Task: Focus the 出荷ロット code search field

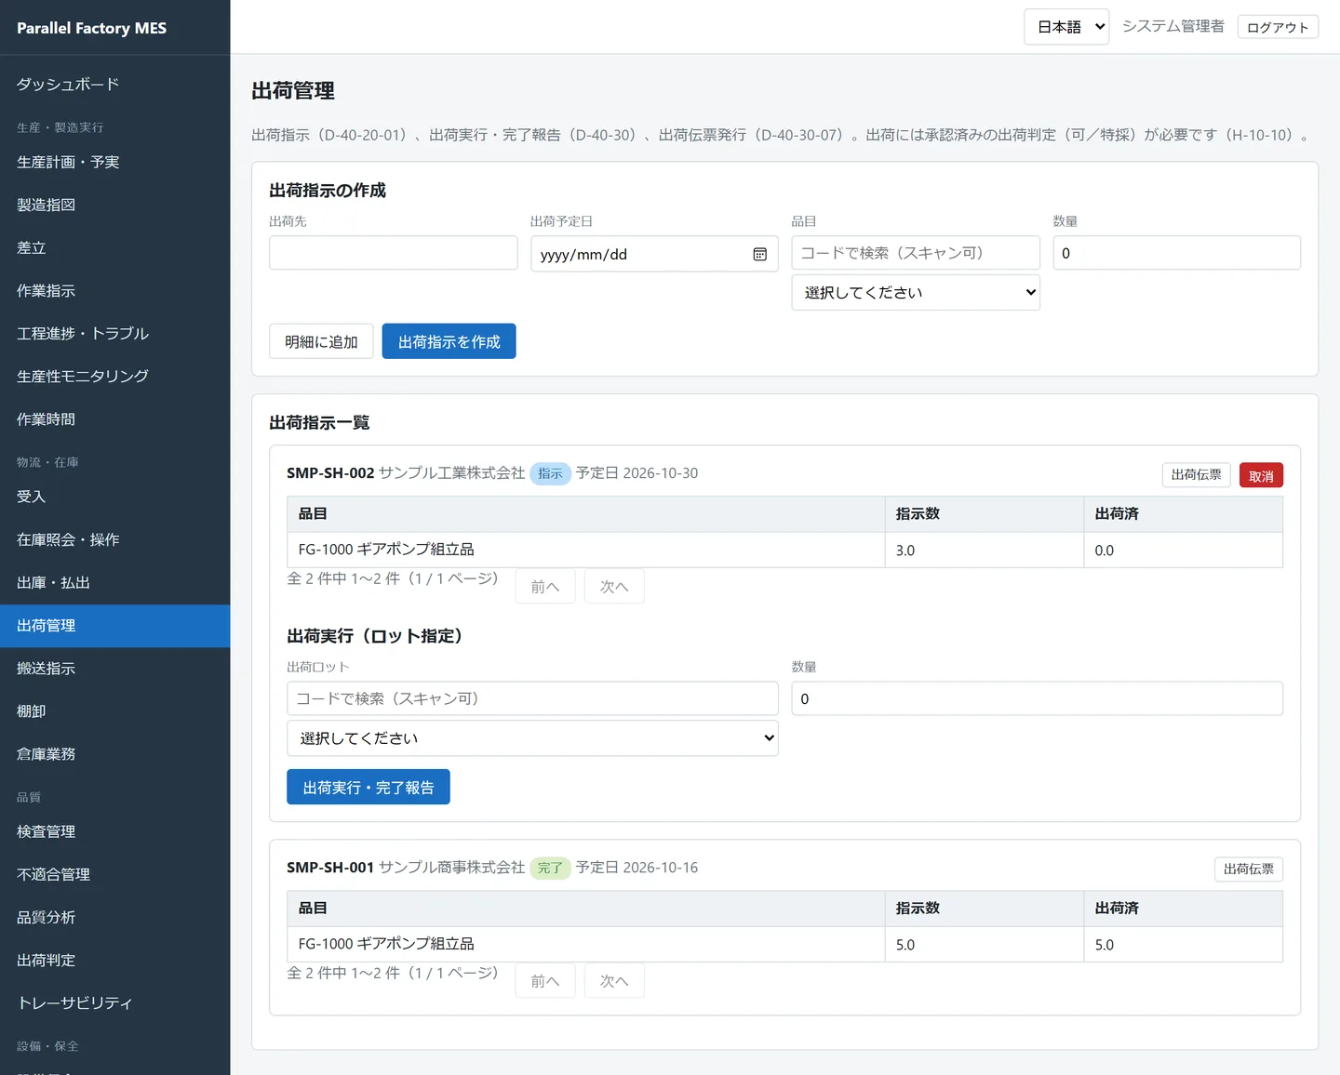Action: pyautogui.click(x=532, y=698)
